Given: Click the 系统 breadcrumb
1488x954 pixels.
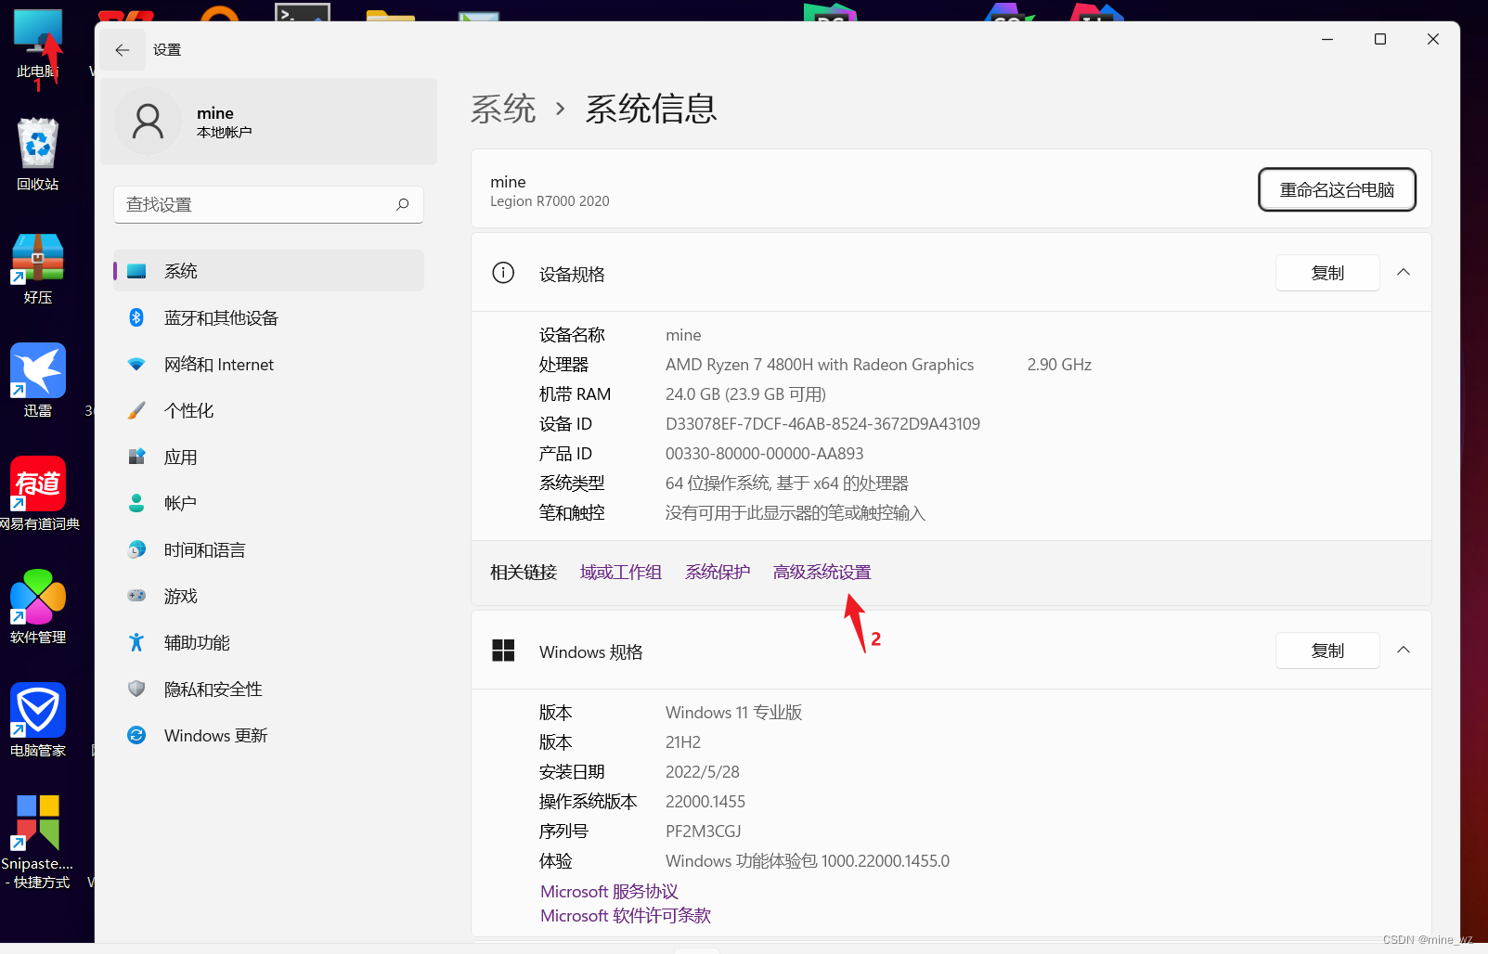Looking at the screenshot, I should pyautogui.click(x=503, y=110).
